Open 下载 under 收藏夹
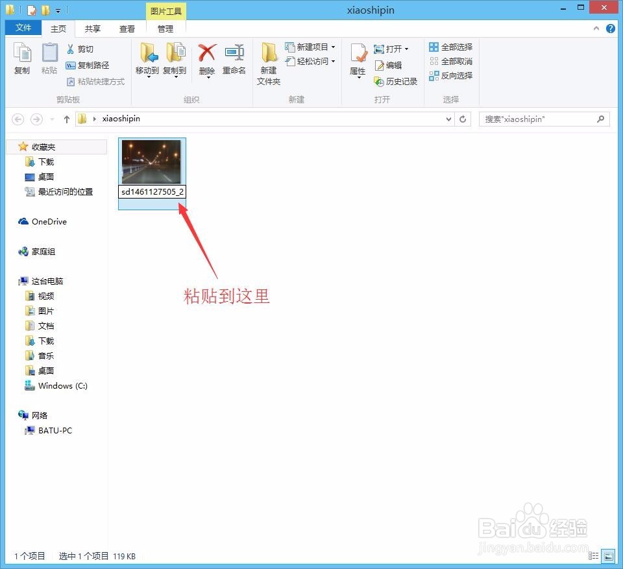 40,162
